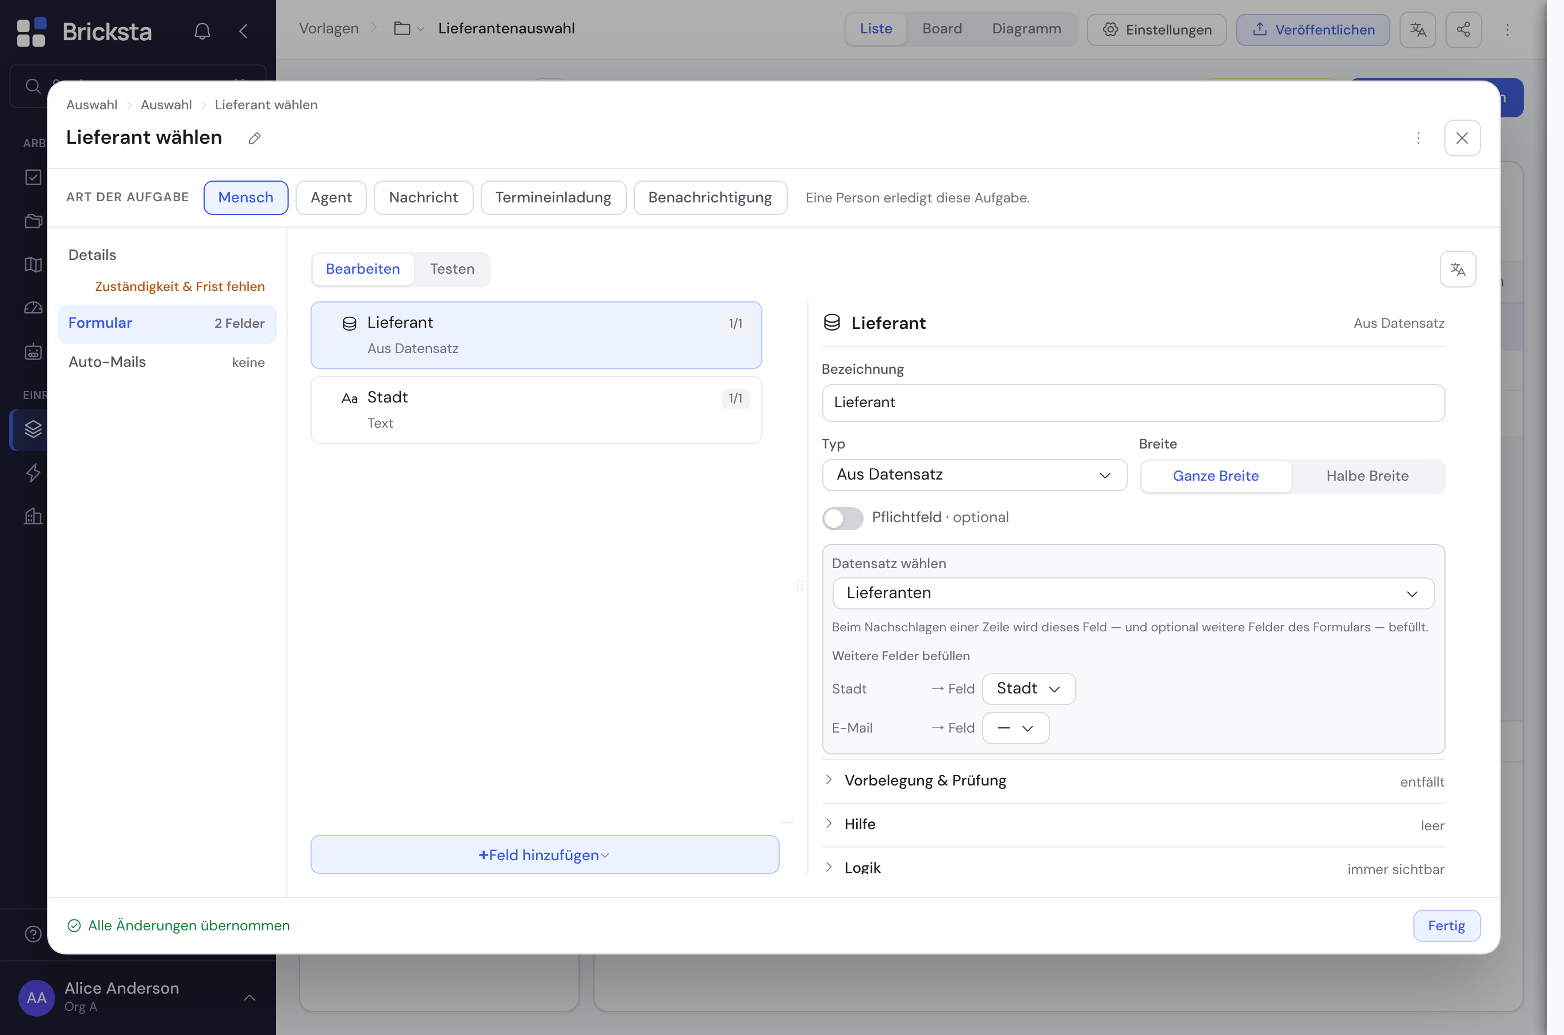The height and width of the screenshot is (1035, 1564).
Task: Open the Feld hinzufügen dropdown button
Action: click(x=545, y=855)
